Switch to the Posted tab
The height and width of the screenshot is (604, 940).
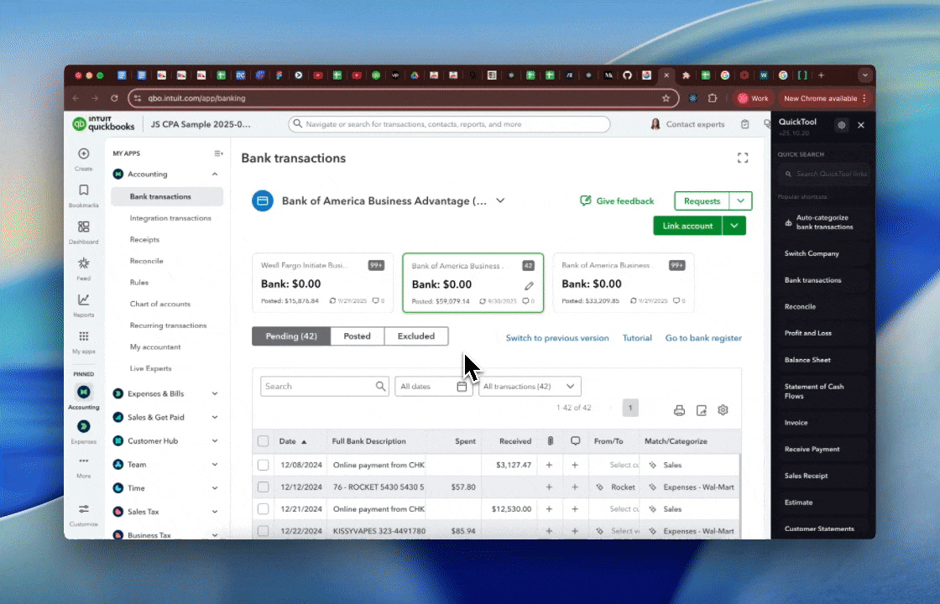pyautogui.click(x=357, y=336)
